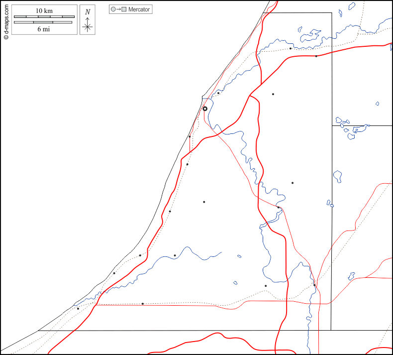Pick the southwesternmost town dot near the coast
Image resolution: width=393 pixels, height=355 pixels.
(x=78, y=309)
